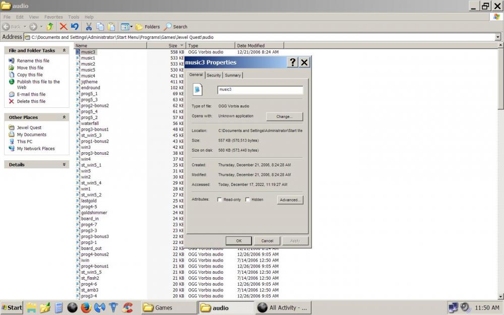The height and width of the screenshot is (315, 504).
Task: Enable the Read-only attribute checkbox
Action: 220,200
